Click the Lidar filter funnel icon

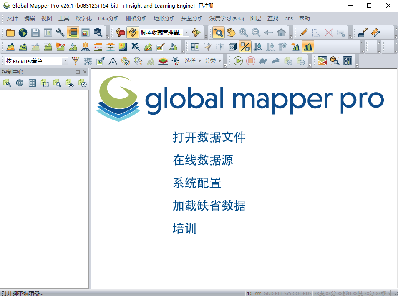coord(76,61)
